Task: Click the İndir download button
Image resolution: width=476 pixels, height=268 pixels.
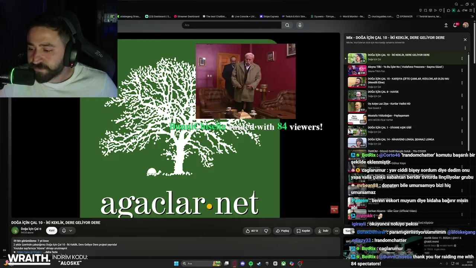Action: click(323, 231)
